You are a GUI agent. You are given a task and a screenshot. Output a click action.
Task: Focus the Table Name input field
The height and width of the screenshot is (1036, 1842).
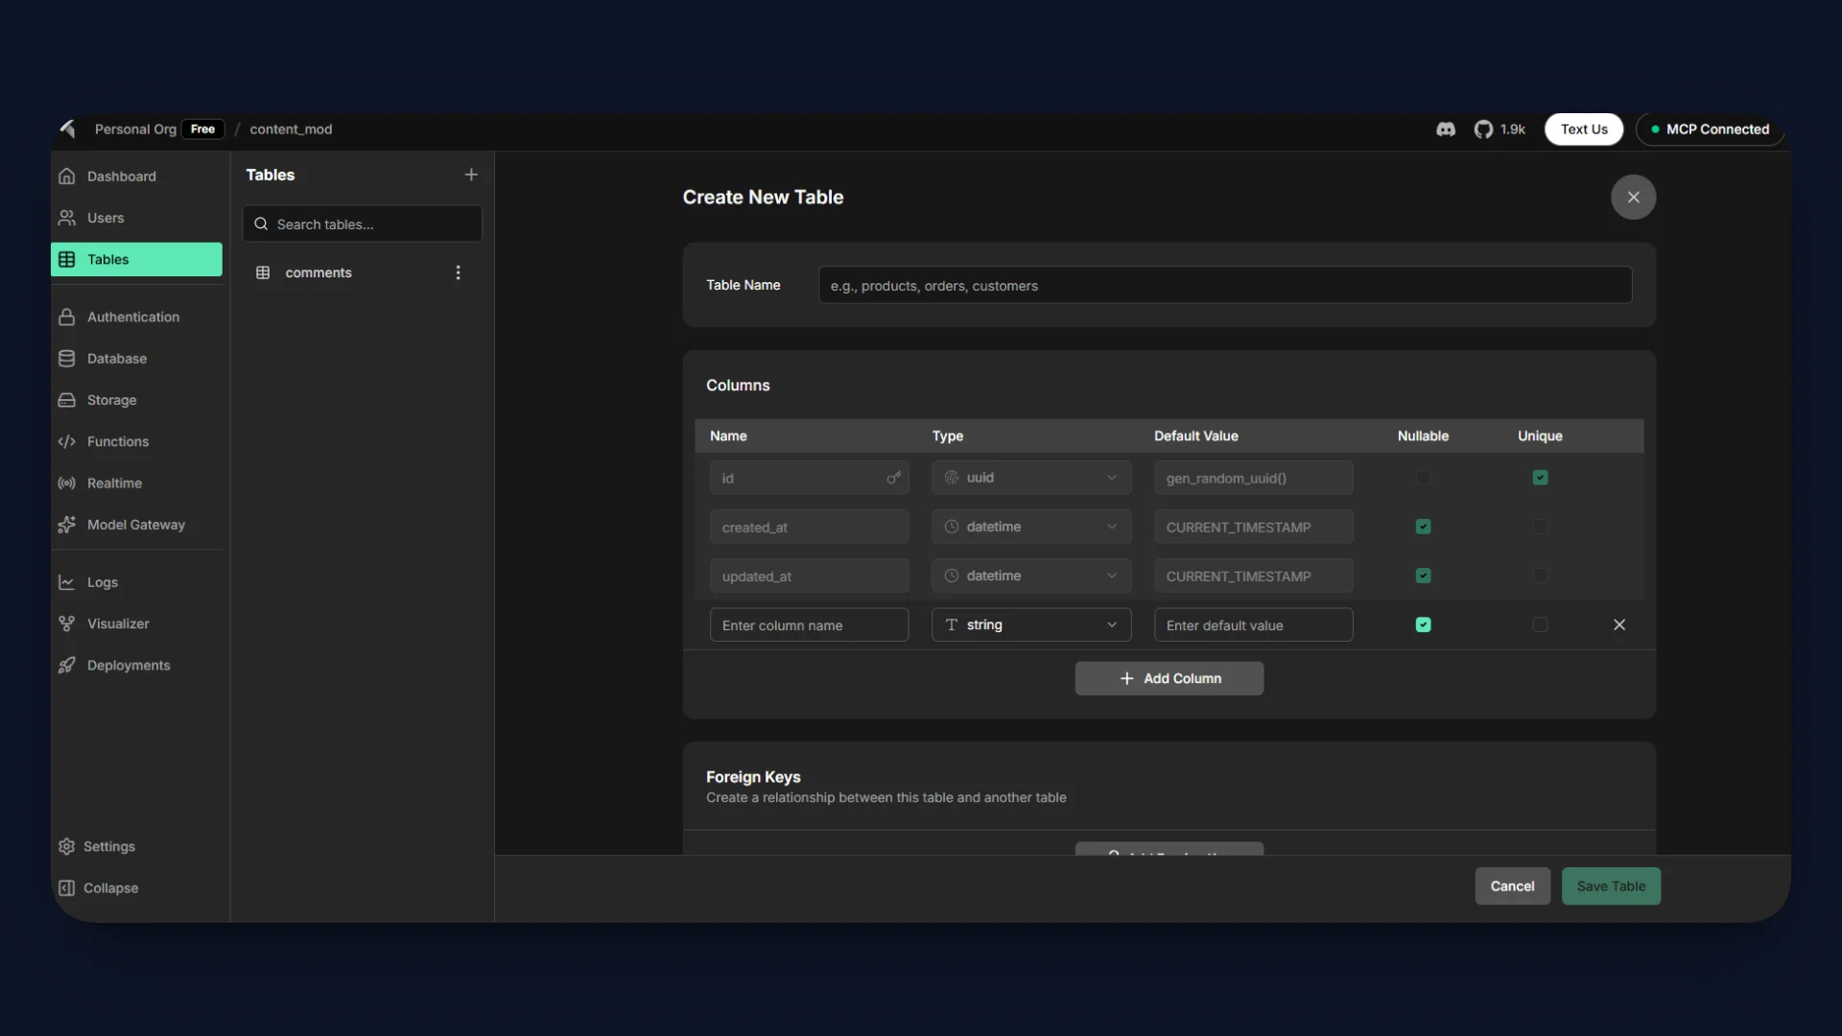pyautogui.click(x=1224, y=286)
